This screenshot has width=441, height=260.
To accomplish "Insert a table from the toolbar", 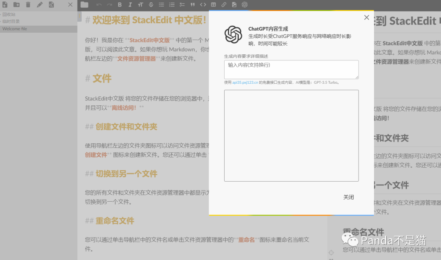I will 214,4.
